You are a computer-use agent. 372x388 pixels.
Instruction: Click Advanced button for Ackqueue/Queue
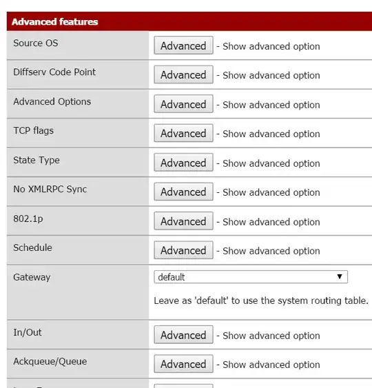[183, 364]
